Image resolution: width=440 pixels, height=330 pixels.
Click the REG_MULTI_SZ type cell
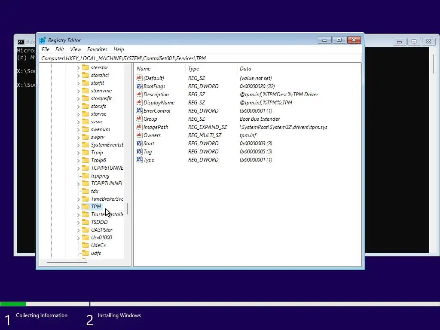click(x=205, y=135)
